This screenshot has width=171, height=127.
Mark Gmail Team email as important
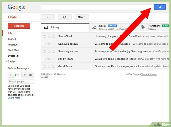click(54, 67)
